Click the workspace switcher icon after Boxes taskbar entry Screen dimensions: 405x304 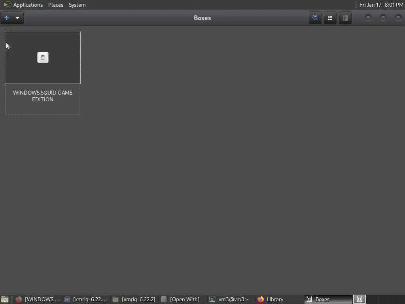[x=360, y=299]
